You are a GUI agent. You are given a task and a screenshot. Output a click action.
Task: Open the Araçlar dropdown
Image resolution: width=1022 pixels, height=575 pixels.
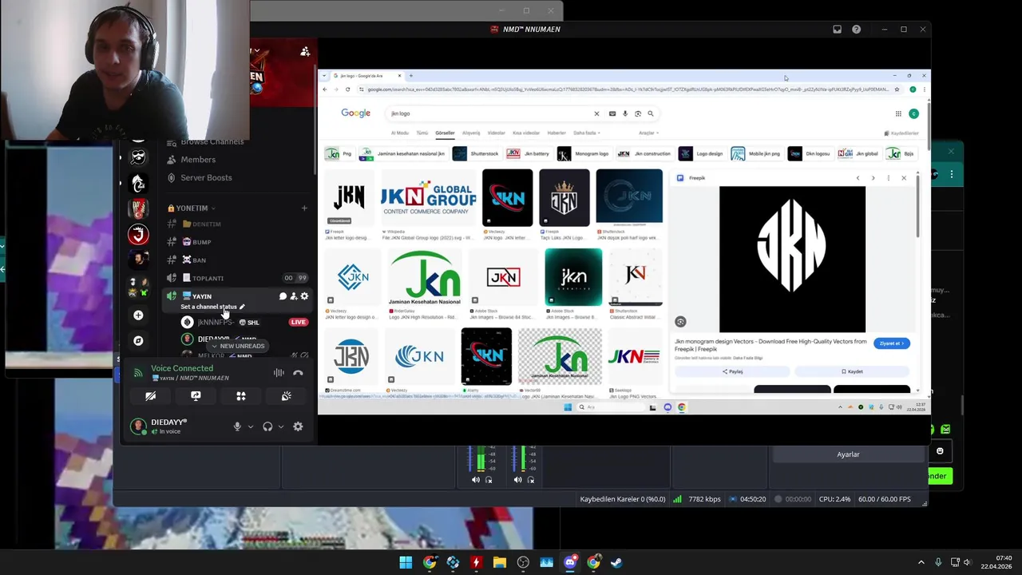(x=648, y=133)
